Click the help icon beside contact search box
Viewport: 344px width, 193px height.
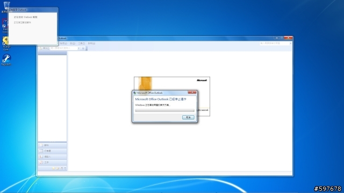click(x=83, y=48)
